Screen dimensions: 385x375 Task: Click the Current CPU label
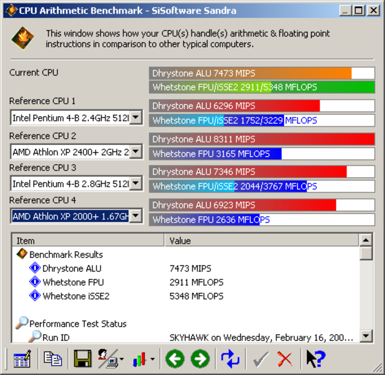(x=34, y=72)
